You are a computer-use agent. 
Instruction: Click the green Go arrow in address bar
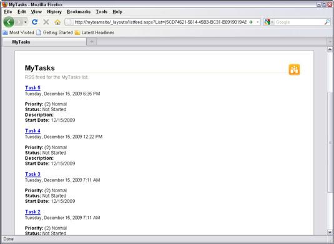tap(251, 22)
